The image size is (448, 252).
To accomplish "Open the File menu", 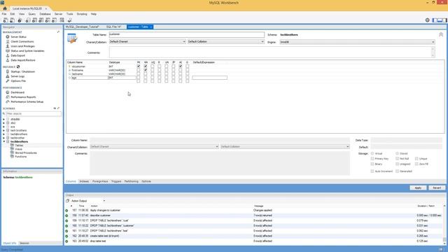I will 4,14.
